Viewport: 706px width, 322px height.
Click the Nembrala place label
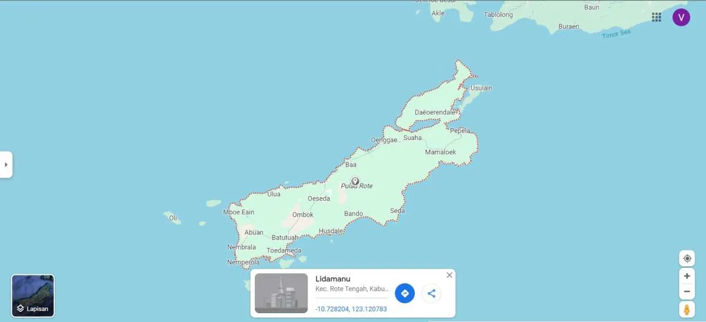242,247
